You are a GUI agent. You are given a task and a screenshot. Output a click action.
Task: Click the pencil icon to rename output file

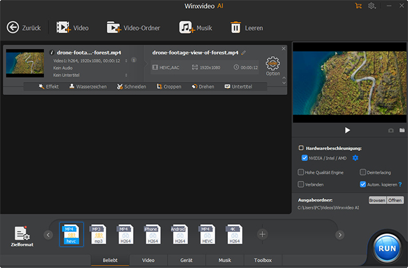pyautogui.click(x=244, y=53)
